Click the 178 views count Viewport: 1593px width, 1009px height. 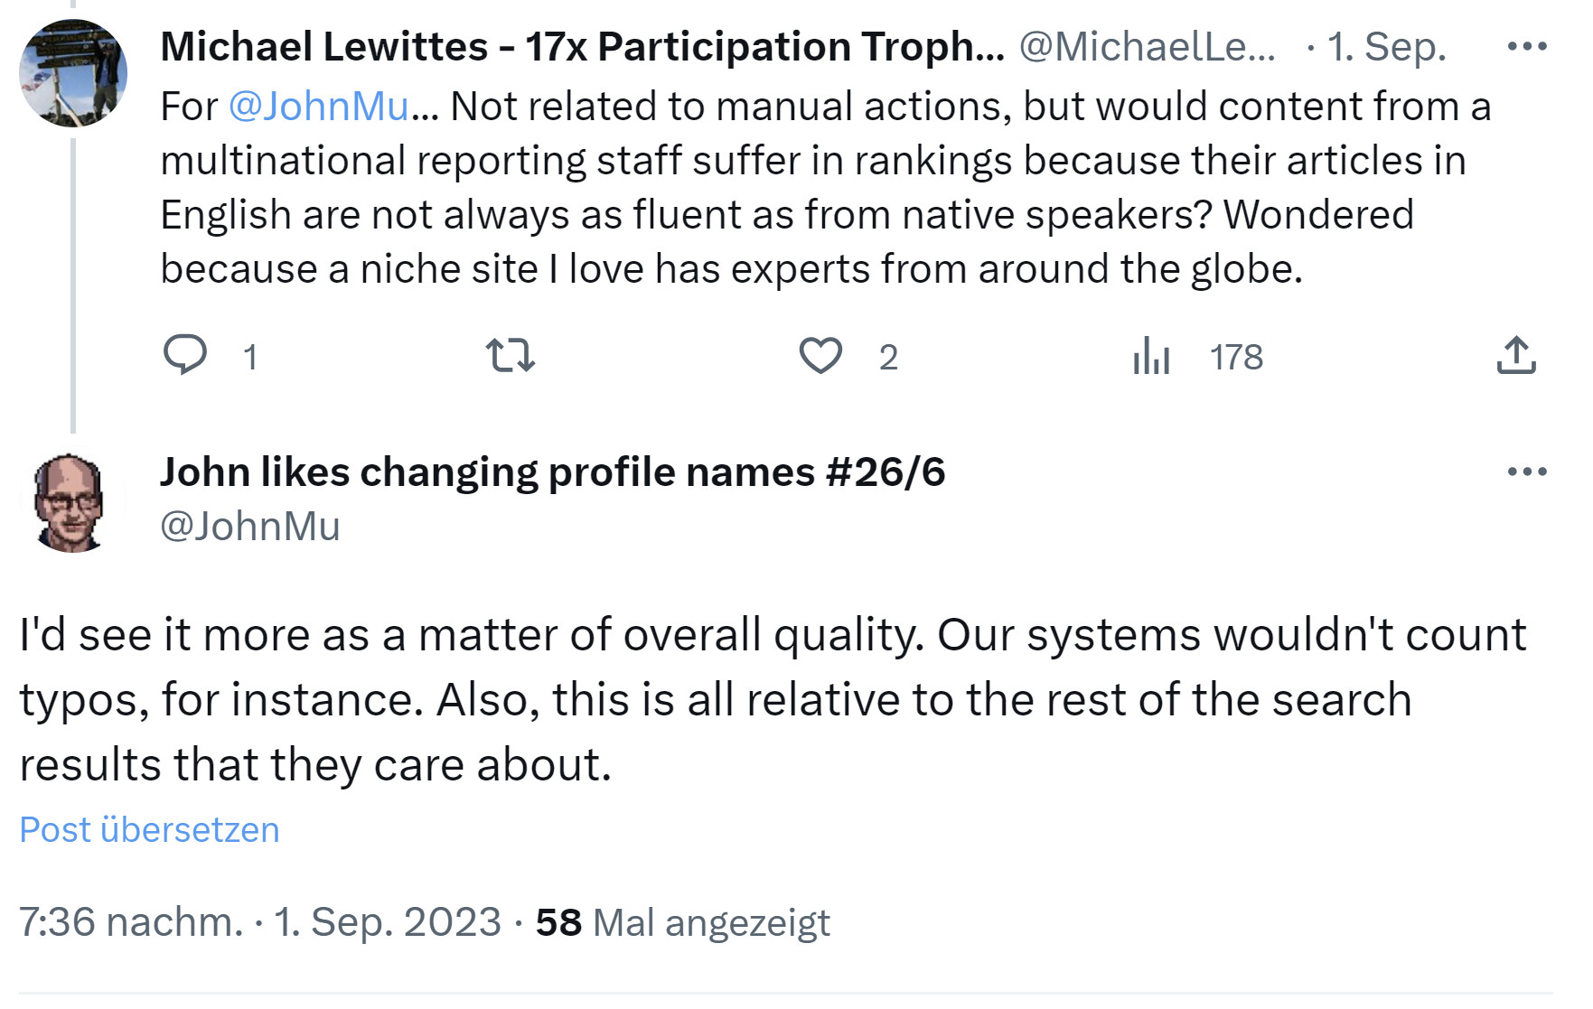tap(1235, 357)
